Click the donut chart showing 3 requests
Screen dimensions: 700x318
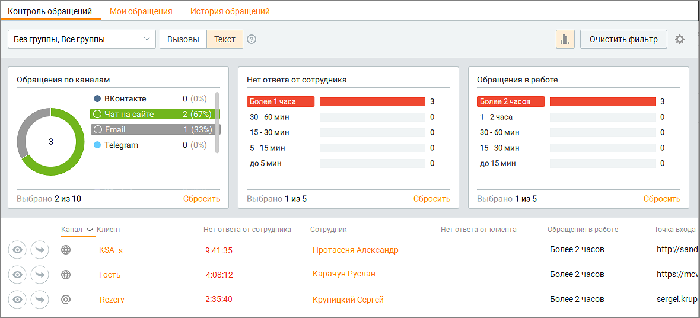pos(50,142)
